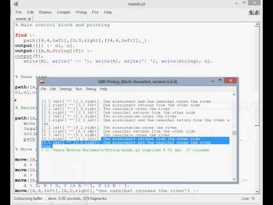Open the Debug menu in the console

(x=91, y=89)
